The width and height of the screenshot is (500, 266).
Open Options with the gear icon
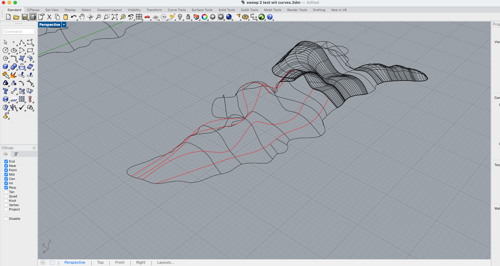245,17
